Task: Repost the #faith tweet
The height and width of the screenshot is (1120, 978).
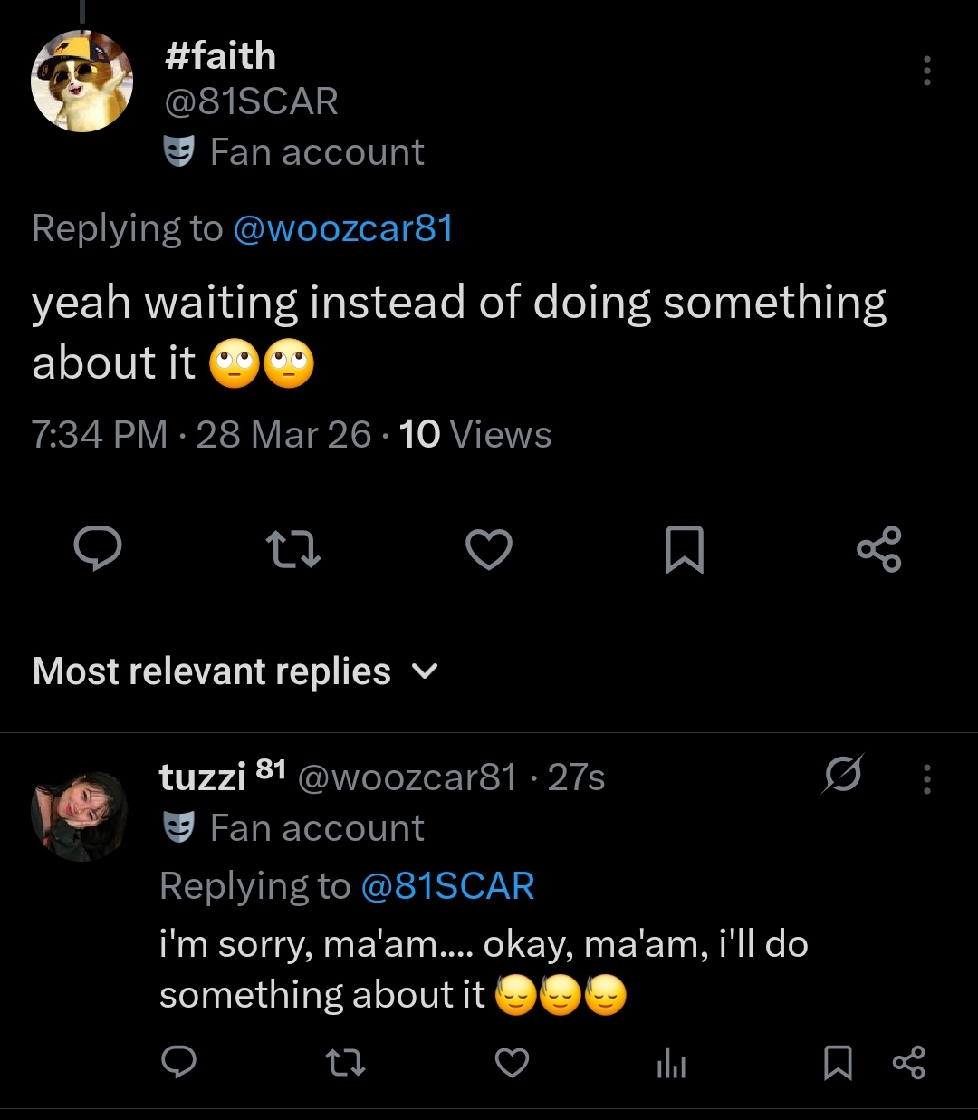Action: [x=293, y=549]
